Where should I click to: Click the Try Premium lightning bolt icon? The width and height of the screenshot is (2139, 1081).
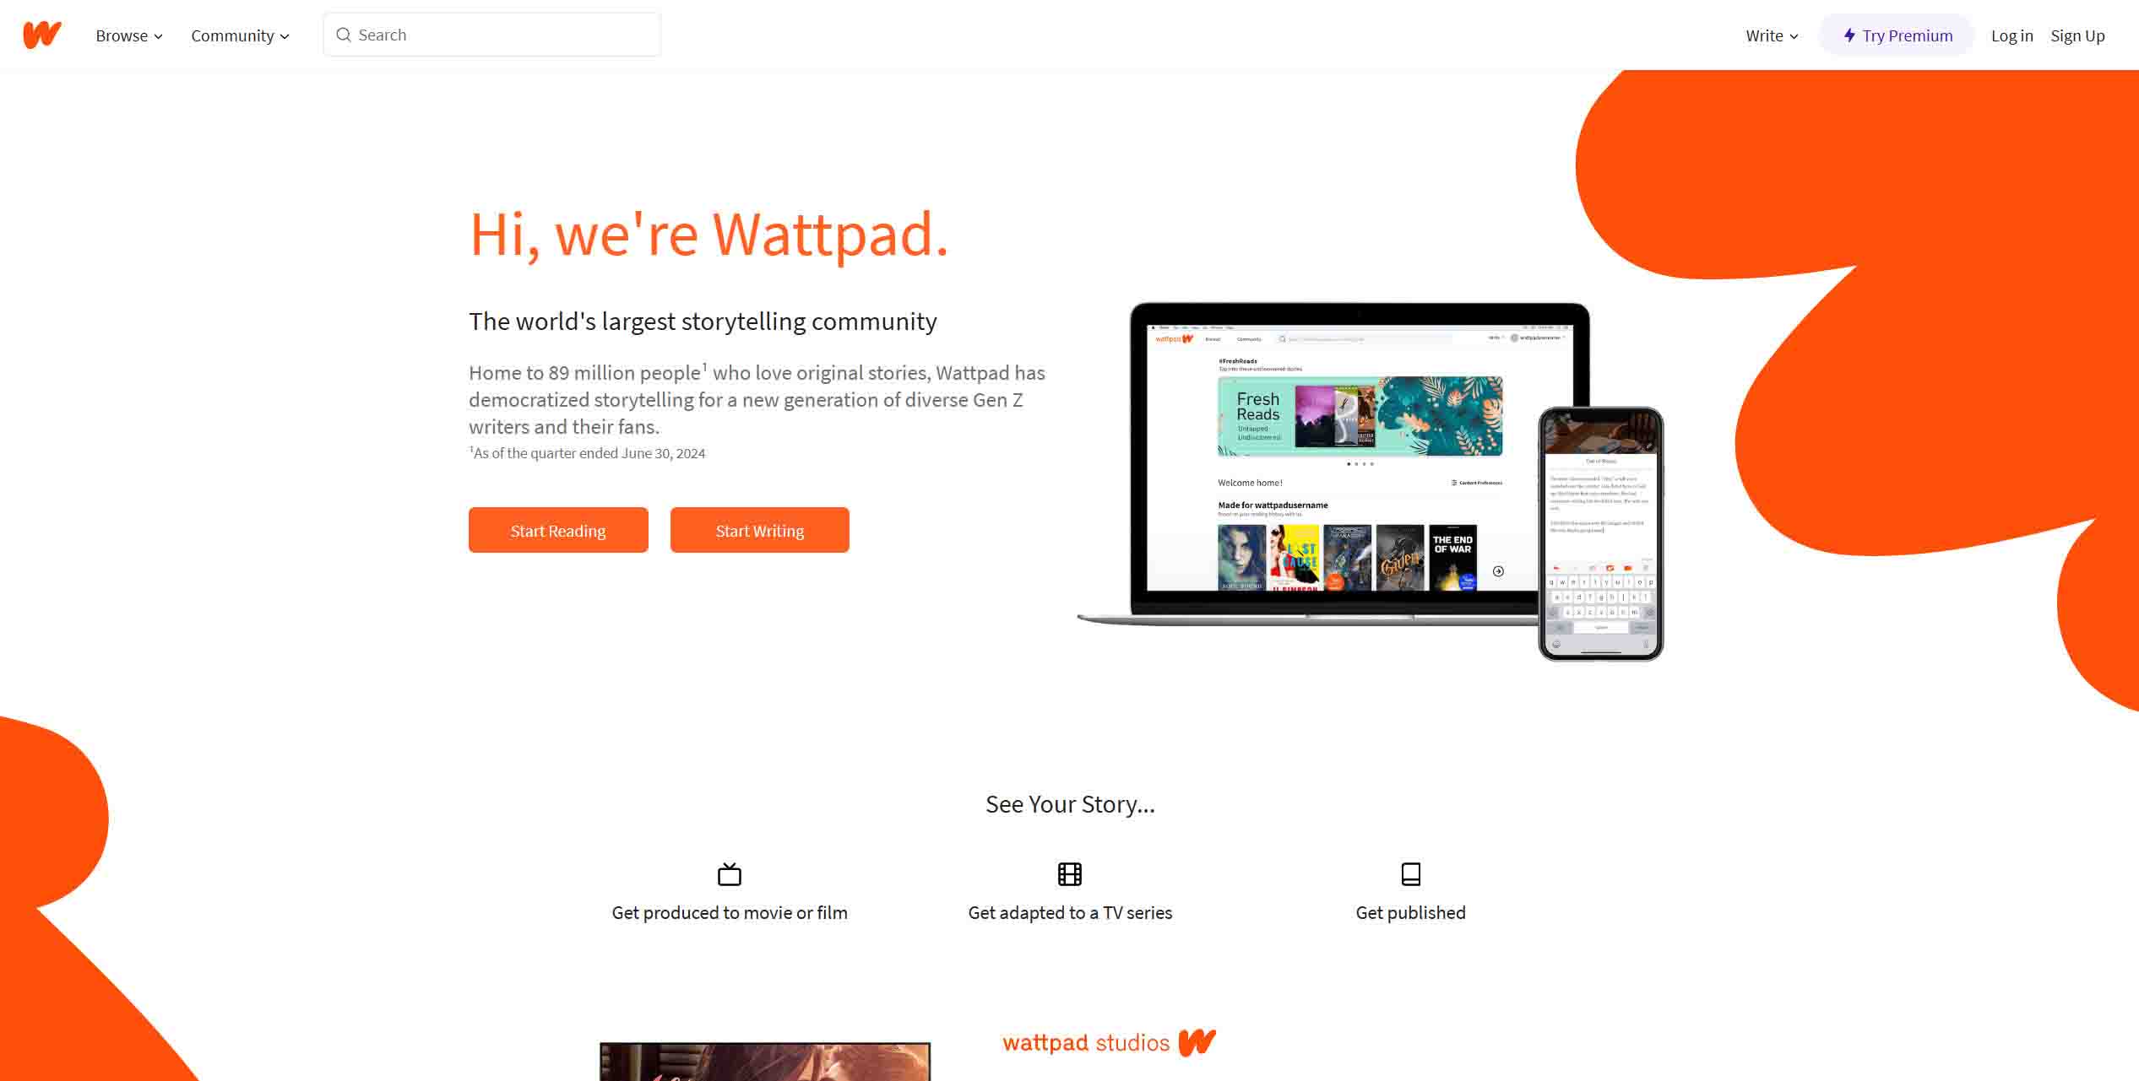point(1849,35)
